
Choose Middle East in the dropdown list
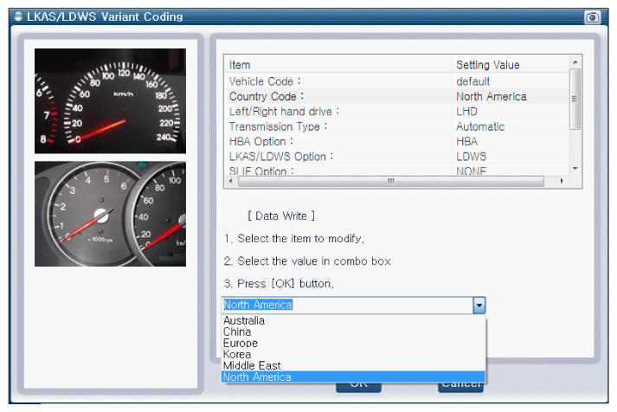[252, 366]
